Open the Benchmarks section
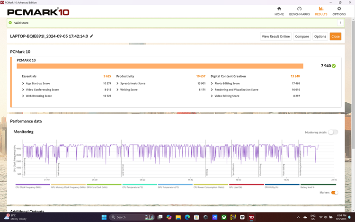This screenshot has height=222, width=355. 299,11
